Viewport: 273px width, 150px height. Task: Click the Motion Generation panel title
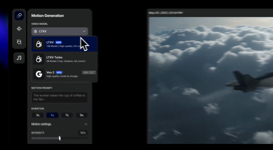tap(47, 16)
